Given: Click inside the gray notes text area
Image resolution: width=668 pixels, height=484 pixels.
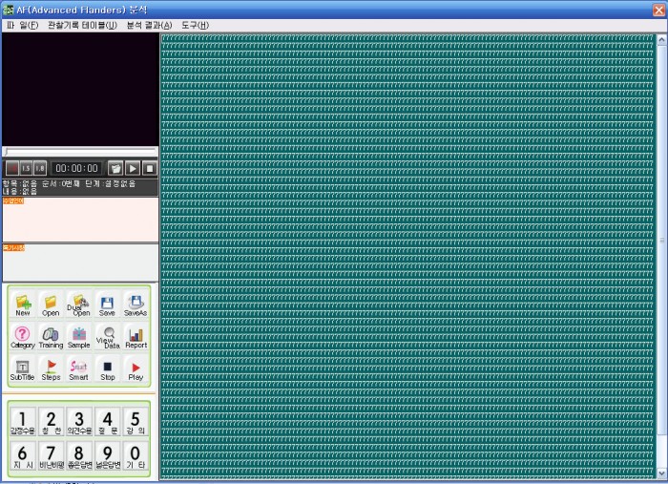Looking at the screenshot, I should point(80,263).
